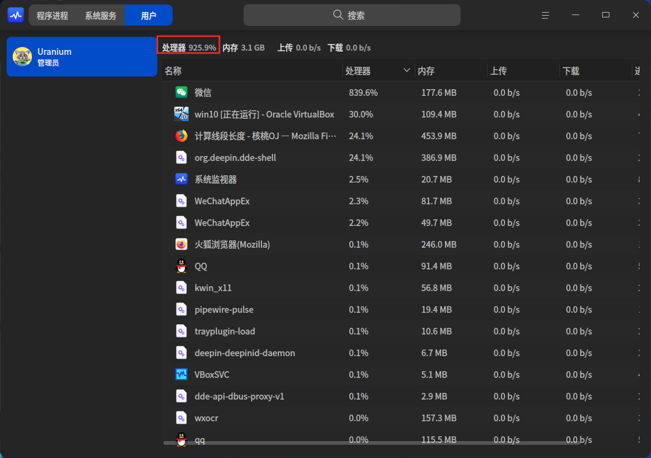Select the win10 VirtualBox process icon

[x=181, y=114]
